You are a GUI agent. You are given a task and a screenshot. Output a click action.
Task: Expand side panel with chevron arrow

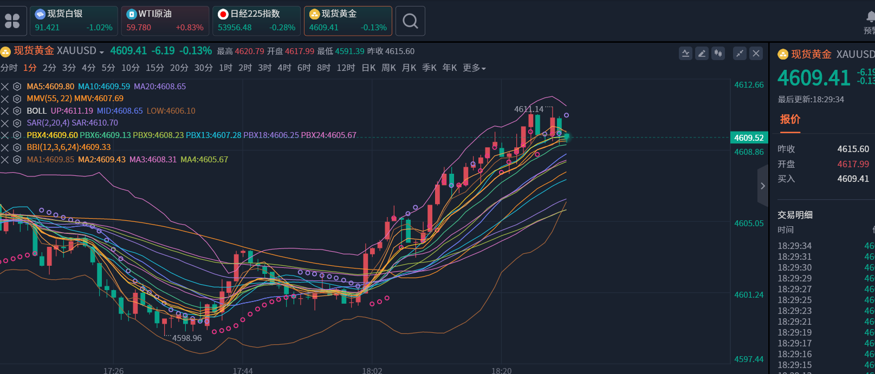point(762,186)
